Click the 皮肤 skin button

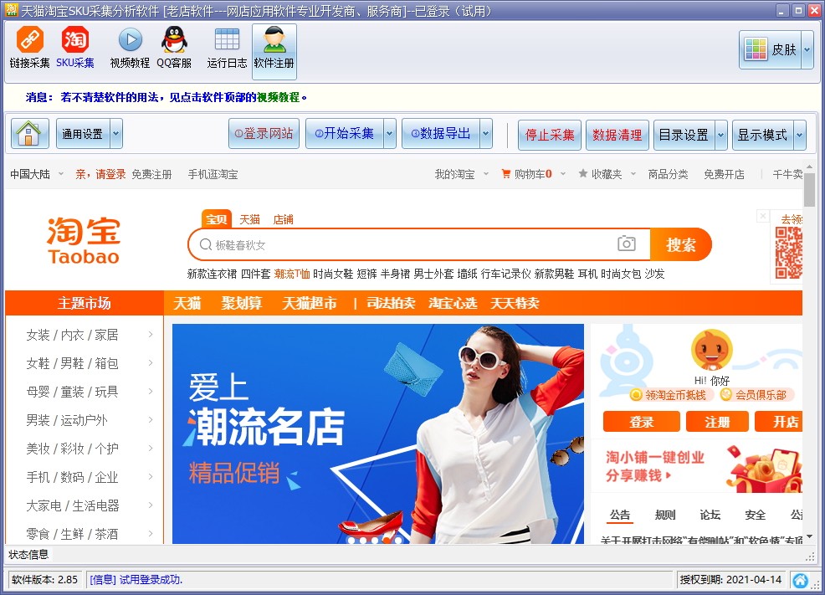tap(771, 49)
